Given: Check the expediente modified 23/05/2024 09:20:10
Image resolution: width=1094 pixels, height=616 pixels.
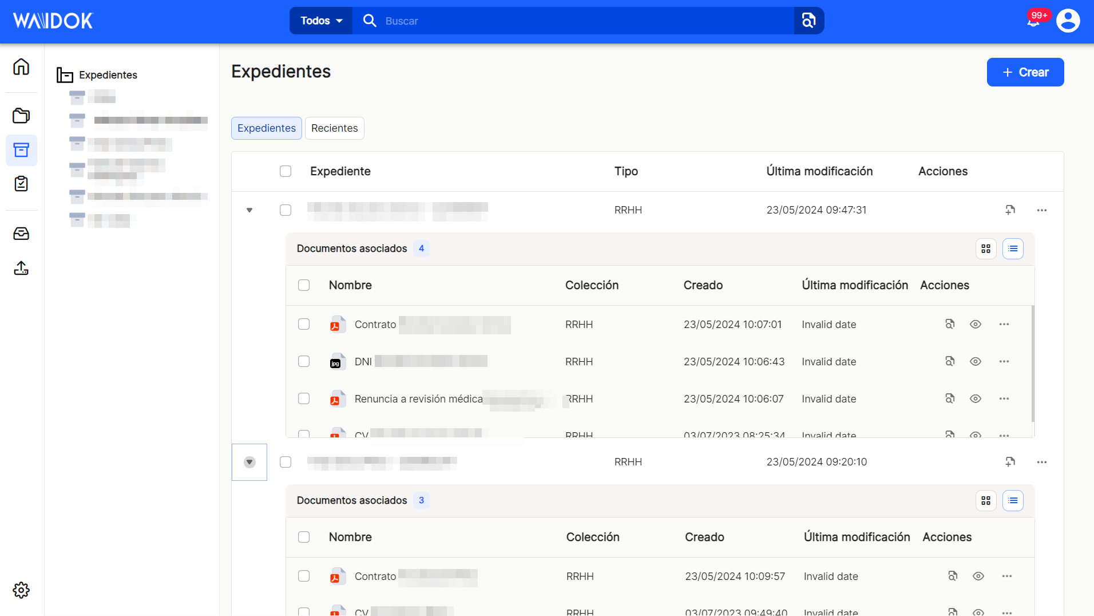Looking at the screenshot, I should click(x=286, y=462).
